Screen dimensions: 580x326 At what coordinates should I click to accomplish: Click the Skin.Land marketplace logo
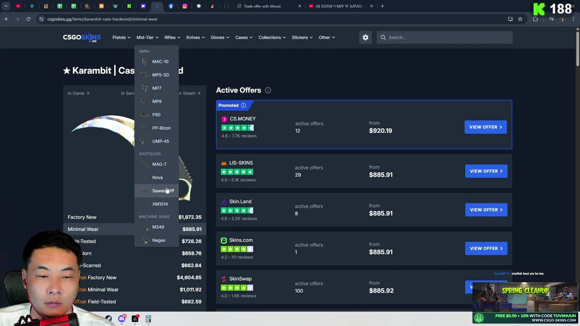(x=224, y=201)
